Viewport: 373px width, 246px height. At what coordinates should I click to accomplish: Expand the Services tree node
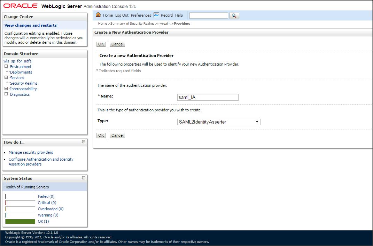6,77
